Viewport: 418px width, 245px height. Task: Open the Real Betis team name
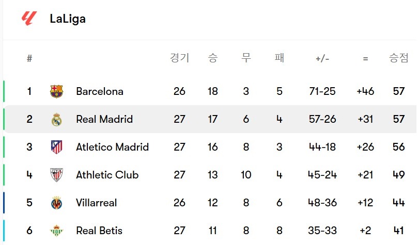(99, 231)
